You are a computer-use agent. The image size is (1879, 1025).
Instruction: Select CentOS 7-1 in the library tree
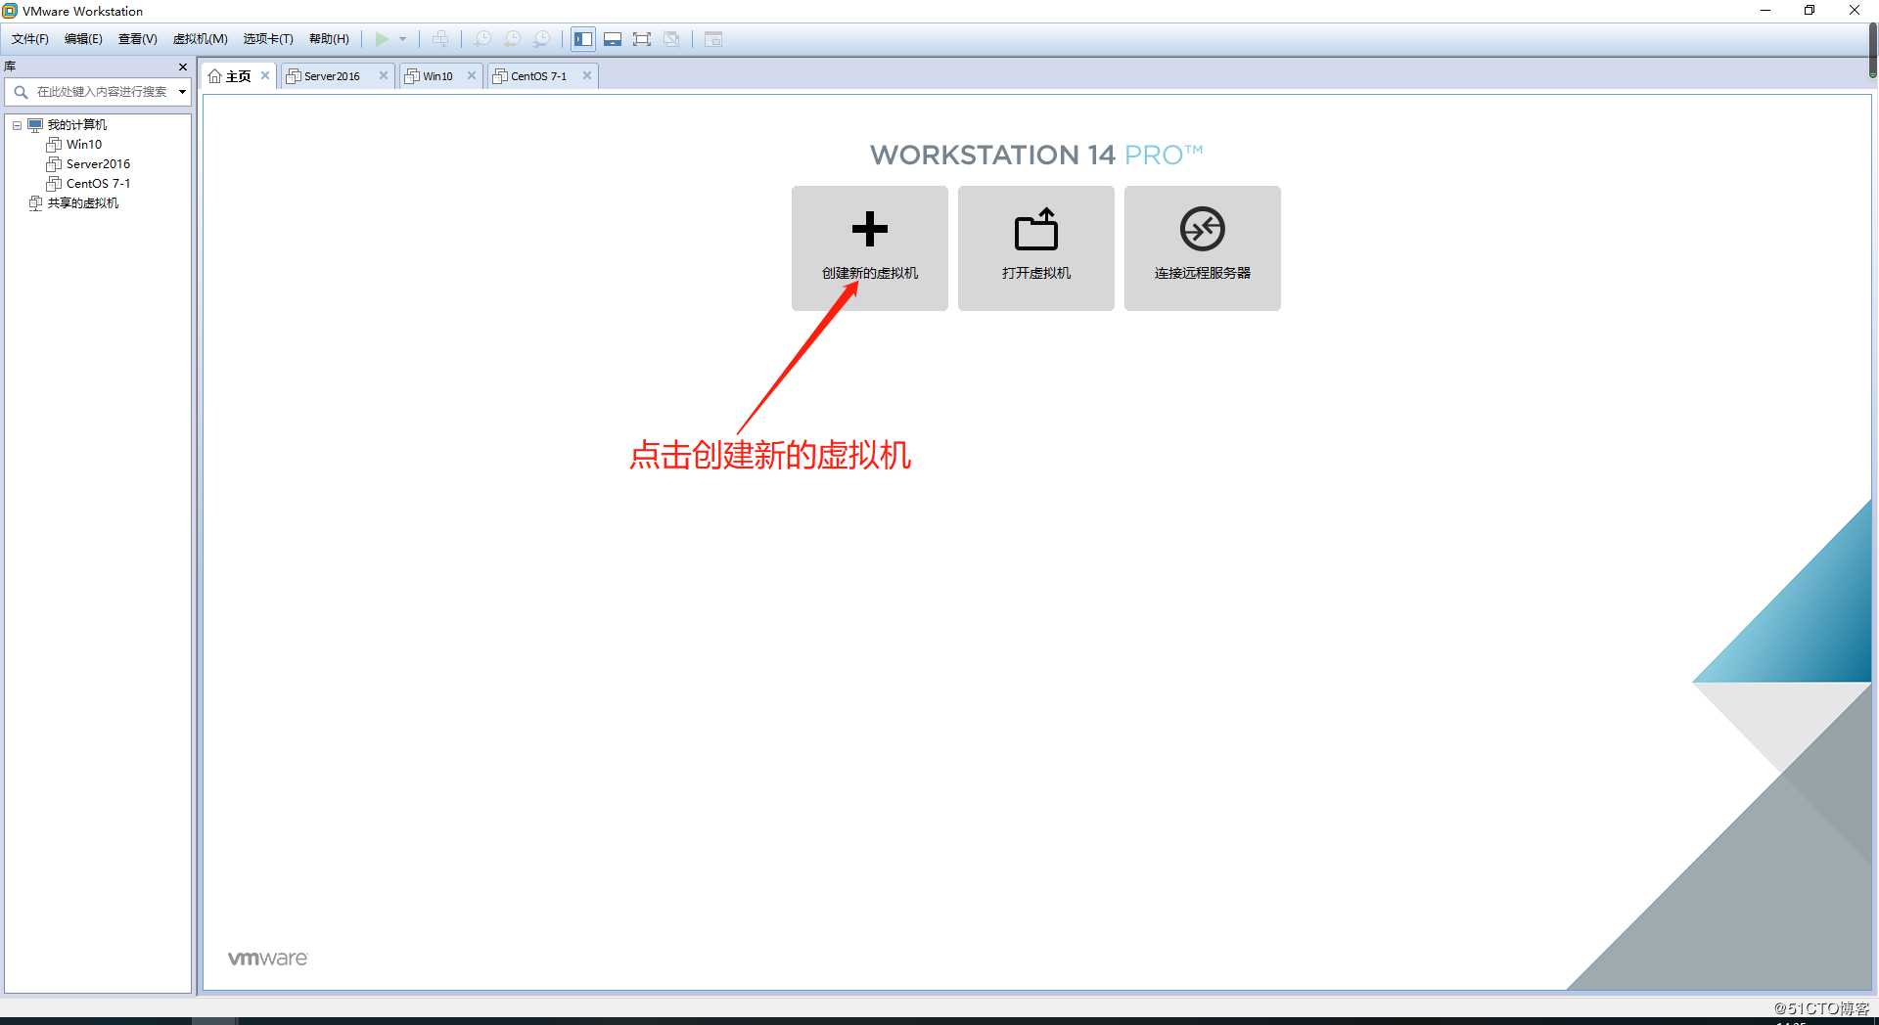[x=98, y=184]
